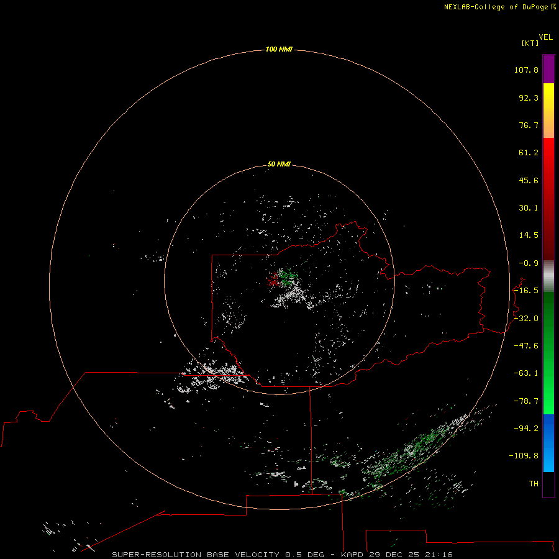559x559 pixels.
Task: Click the purple segment of the color bar
Action: pos(548,69)
